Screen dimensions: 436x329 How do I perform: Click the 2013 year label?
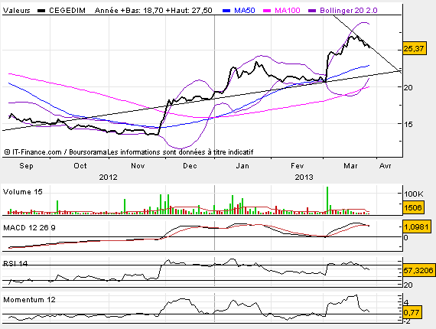click(x=304, y=178)
